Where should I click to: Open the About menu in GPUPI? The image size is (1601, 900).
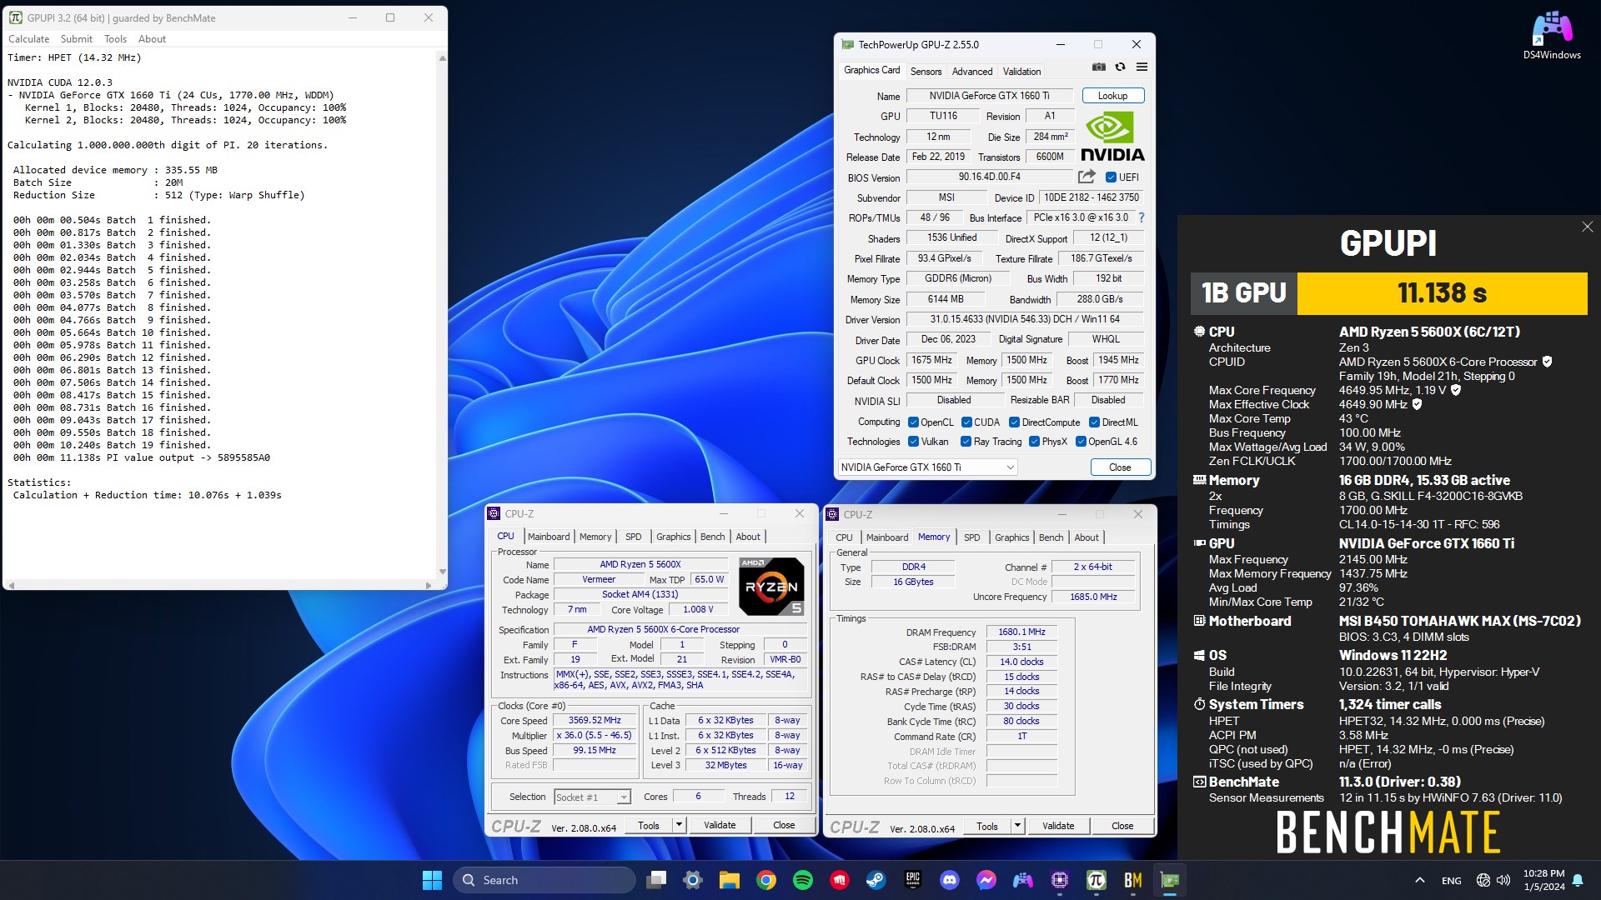(x=152, y=39)
